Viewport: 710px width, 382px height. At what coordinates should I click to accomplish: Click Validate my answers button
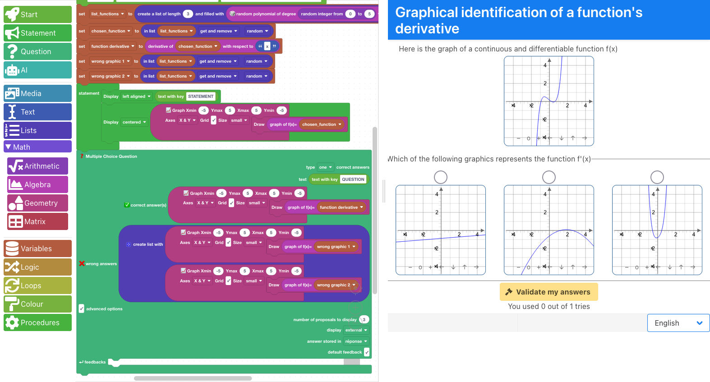pyautogui.click(x=549, y=292)
